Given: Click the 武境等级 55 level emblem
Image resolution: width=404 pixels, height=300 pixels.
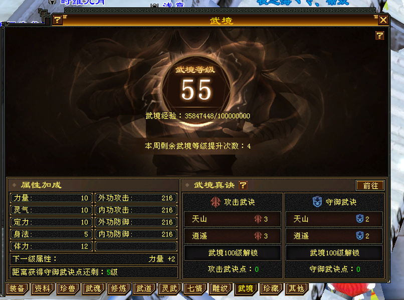Looking at the screenshot, I should point(196,88).
